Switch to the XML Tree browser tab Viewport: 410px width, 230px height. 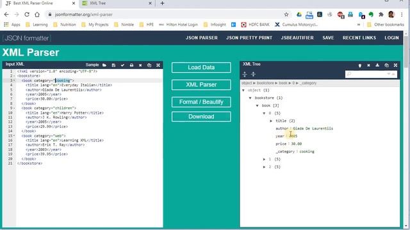(x=117, y=3)
